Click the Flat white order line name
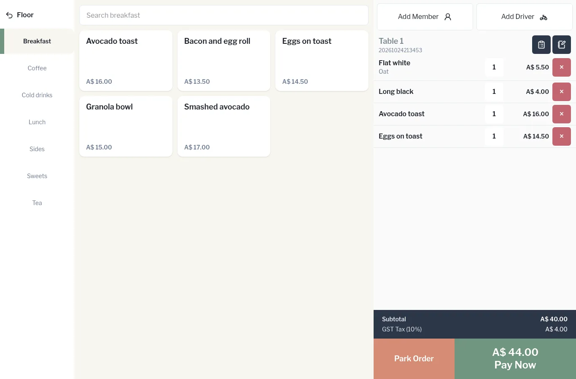This screenshot has height=379, width=576. click(x=394, y=63)
